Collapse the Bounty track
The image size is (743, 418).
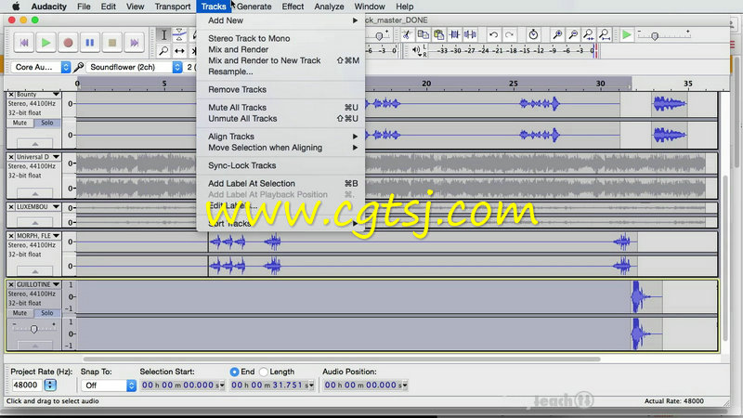35,144
